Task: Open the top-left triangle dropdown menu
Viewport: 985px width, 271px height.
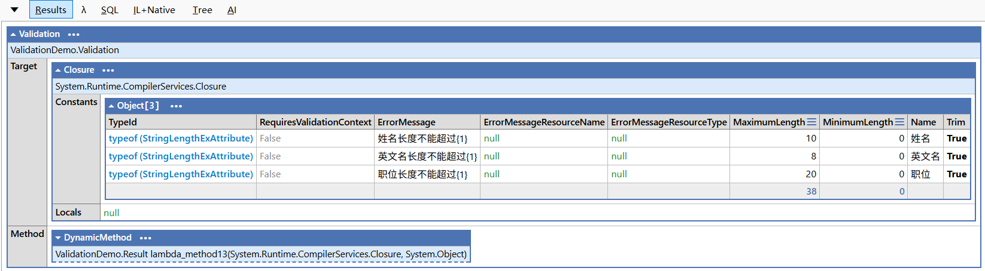Action: coord(14,10)
